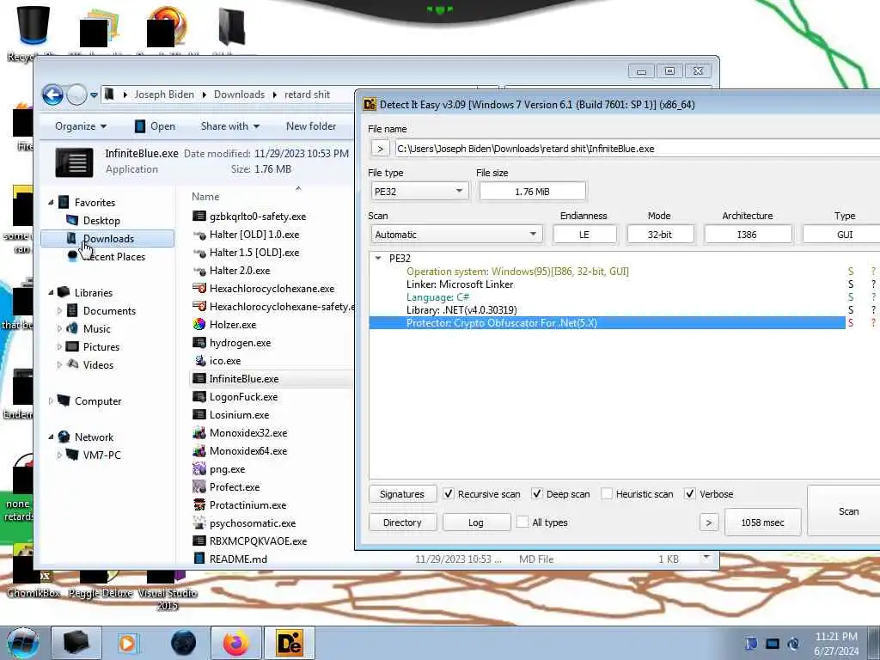
Task: Click the Halter 2.0.exe file icon
Action: click(199, 271)
